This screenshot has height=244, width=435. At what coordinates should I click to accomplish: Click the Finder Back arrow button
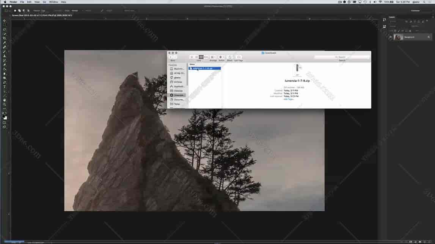tap(171, 57)
